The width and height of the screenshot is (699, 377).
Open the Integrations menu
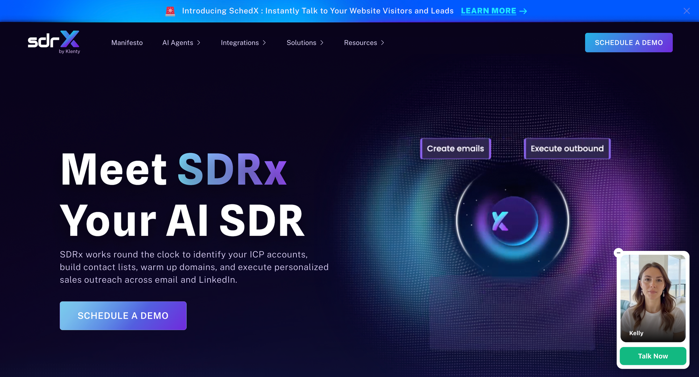pos(240,43)
